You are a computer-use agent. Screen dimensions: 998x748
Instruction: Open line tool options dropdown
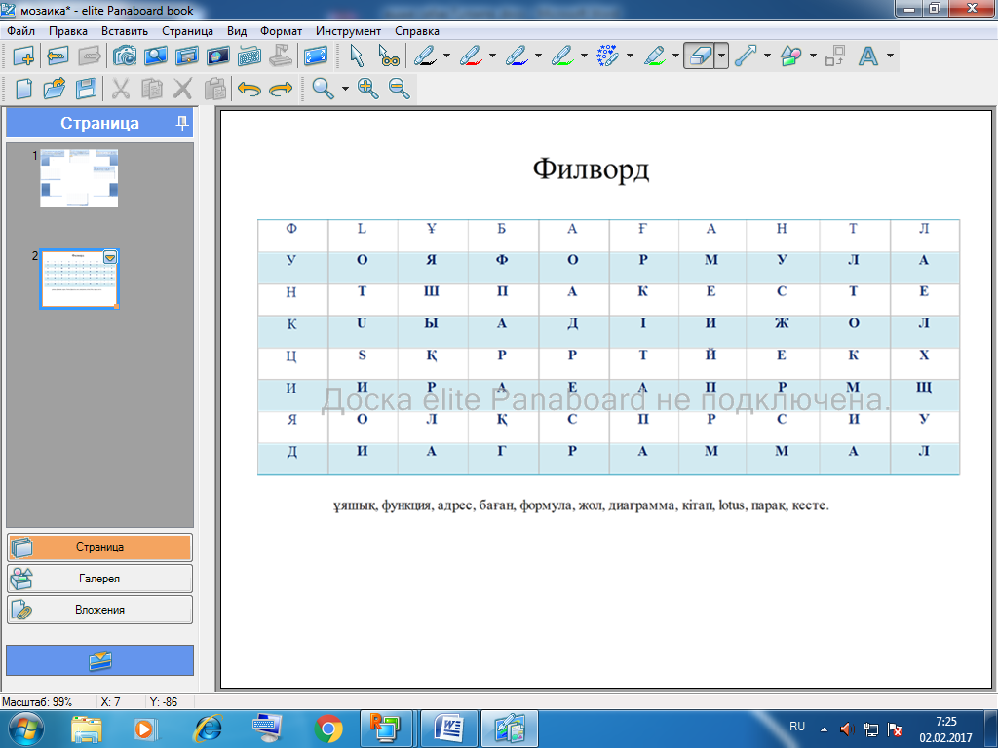(767, 56)
